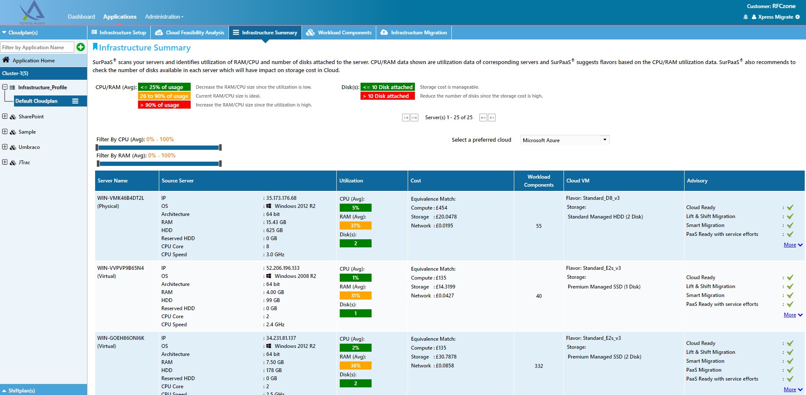The height and width of the screenshot is (395, 806).
Task: Click the RAM filter slider right handle
Action: click(x=220, y=164)
